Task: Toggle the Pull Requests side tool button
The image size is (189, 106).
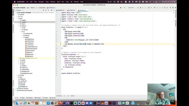Action: (x=13, y=29)
